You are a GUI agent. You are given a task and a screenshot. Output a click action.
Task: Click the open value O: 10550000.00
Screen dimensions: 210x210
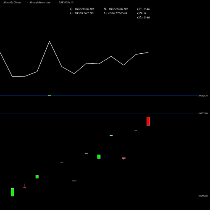(82, 9)
